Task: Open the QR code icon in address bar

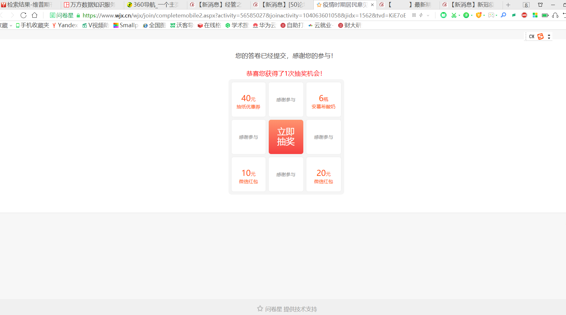Action: (x=414, y=15)
